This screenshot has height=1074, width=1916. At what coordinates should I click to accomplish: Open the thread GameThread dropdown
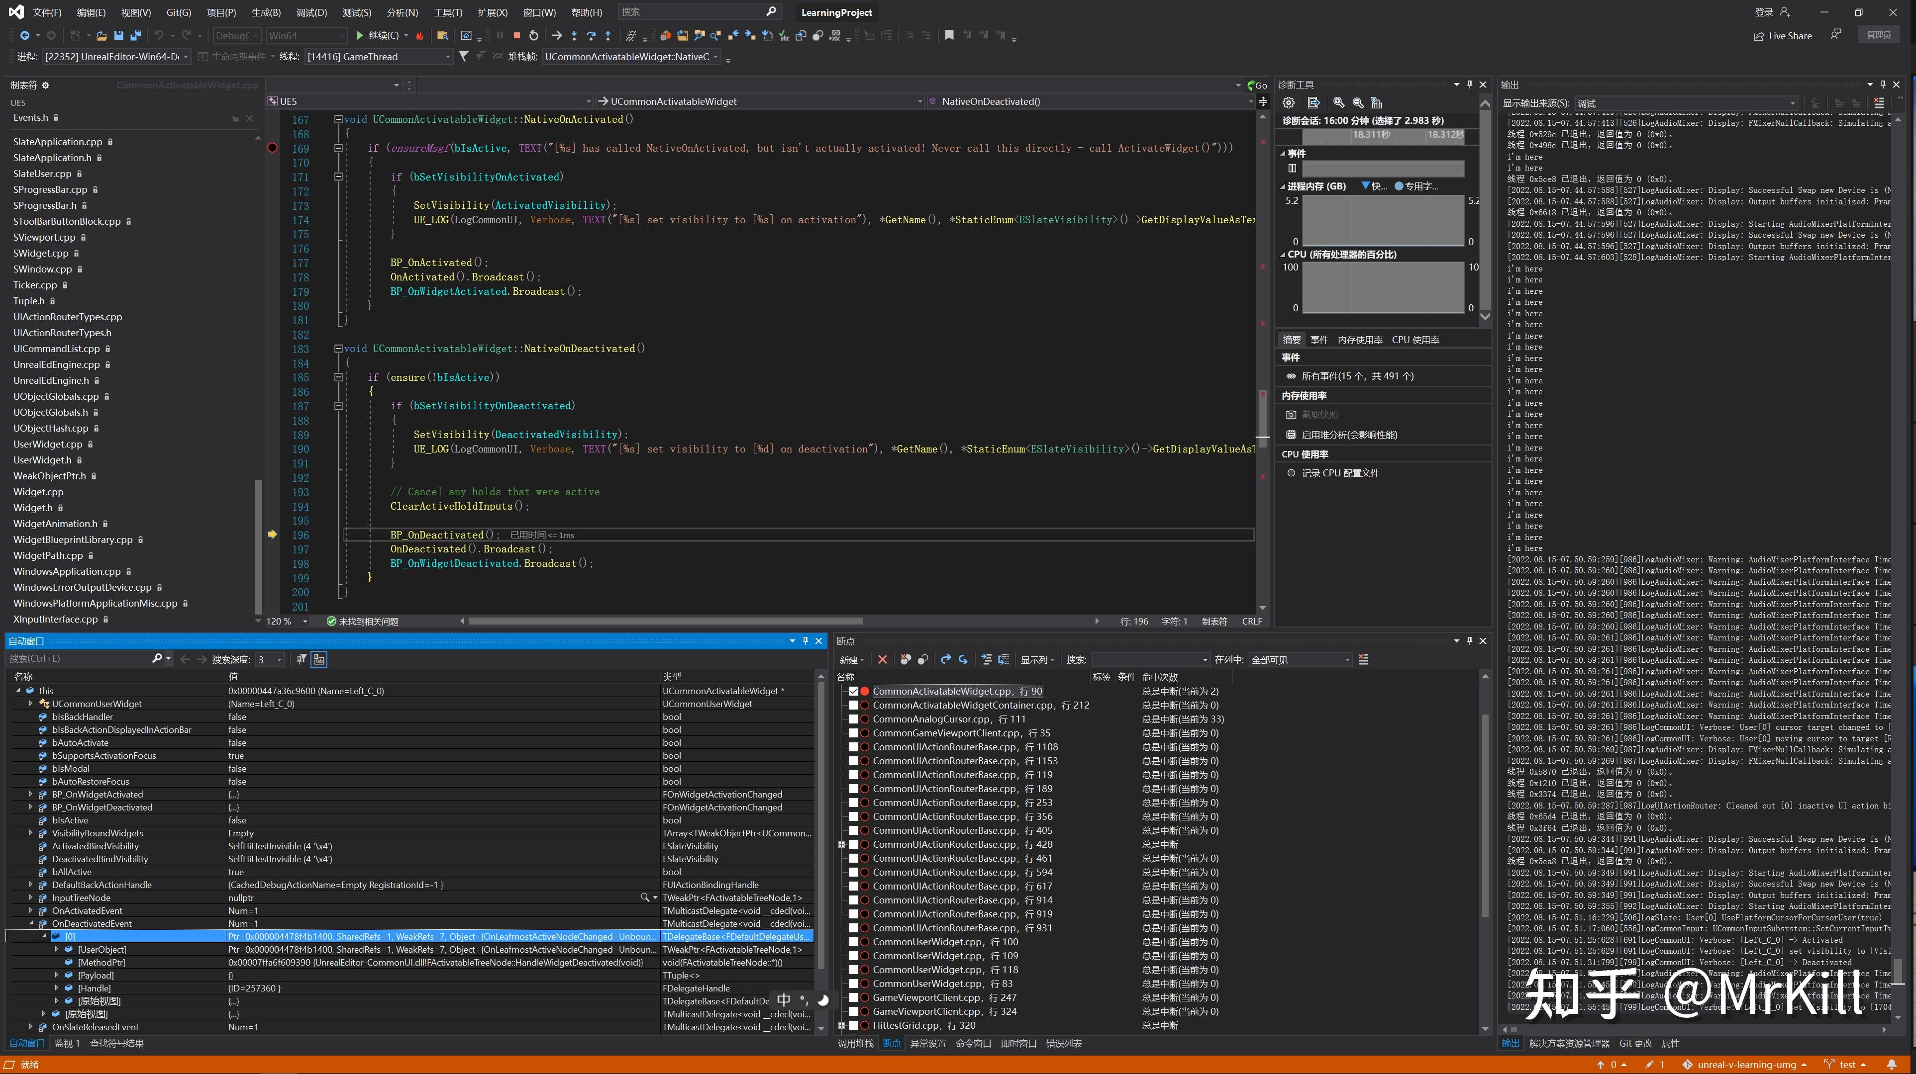[447, 57]
